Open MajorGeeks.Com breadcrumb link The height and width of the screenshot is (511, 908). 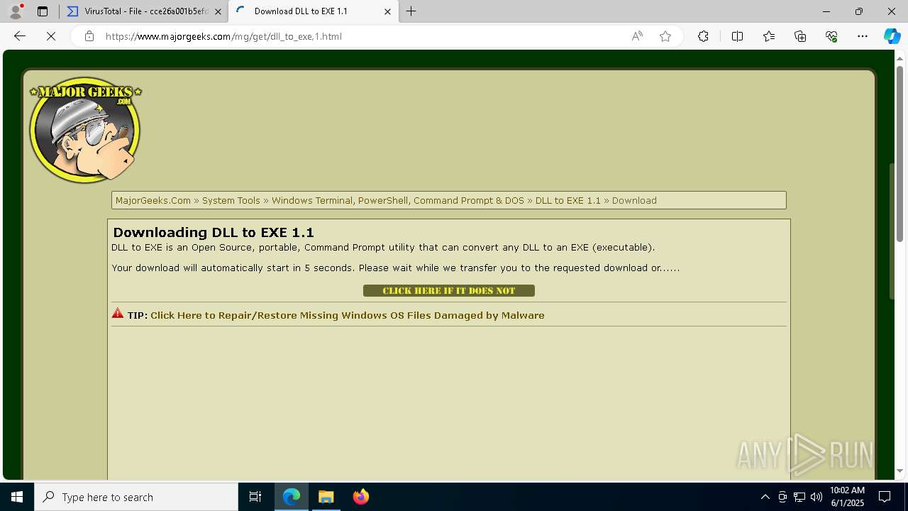click(153, 201)
